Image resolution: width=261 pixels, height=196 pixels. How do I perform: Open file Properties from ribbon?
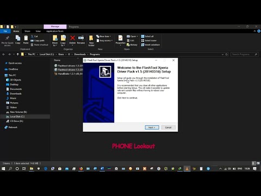(x=121, y=40)
